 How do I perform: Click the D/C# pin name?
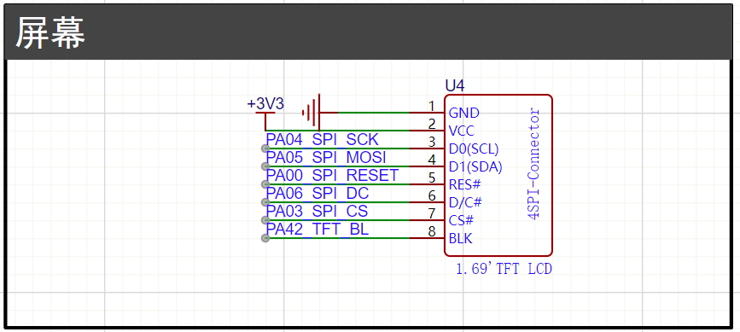(x=465, y=203)
